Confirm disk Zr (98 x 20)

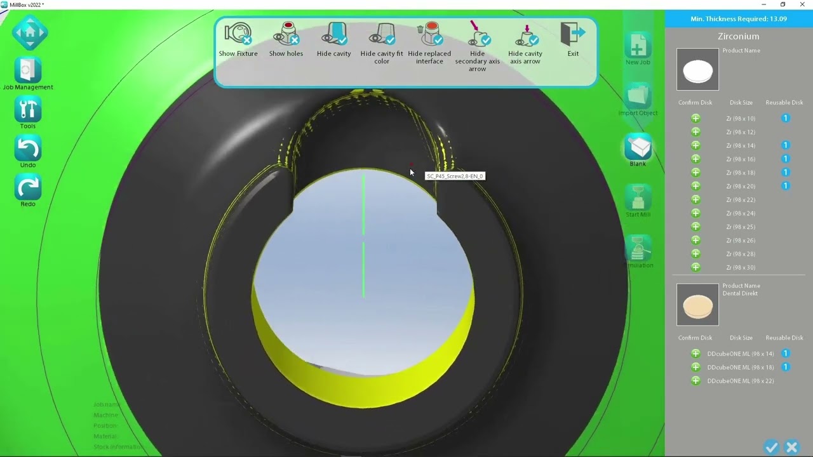coord(695,186)
